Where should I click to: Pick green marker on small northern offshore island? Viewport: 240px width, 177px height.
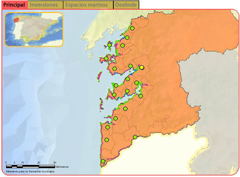click(x=110, y=45)
